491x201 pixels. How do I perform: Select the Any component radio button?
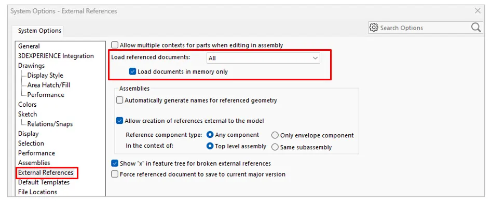210,135
